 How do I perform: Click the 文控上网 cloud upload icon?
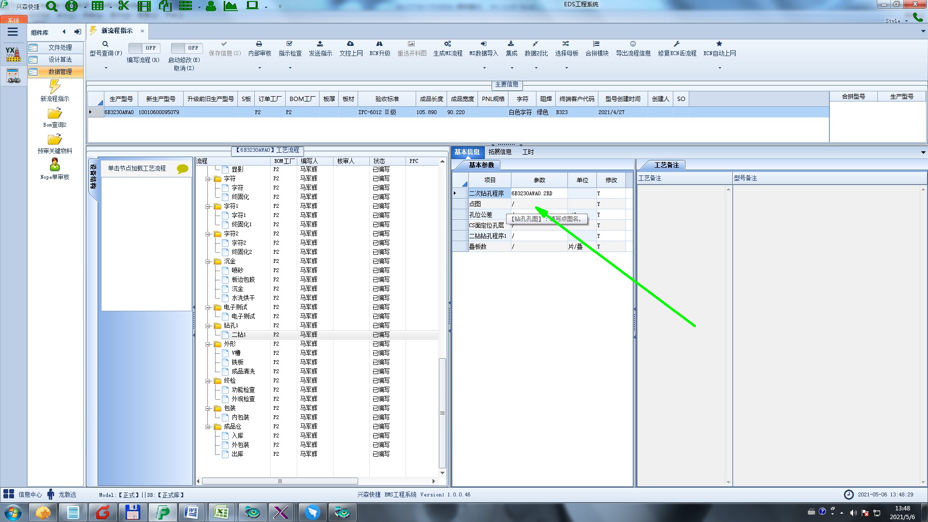coord(350,44)
